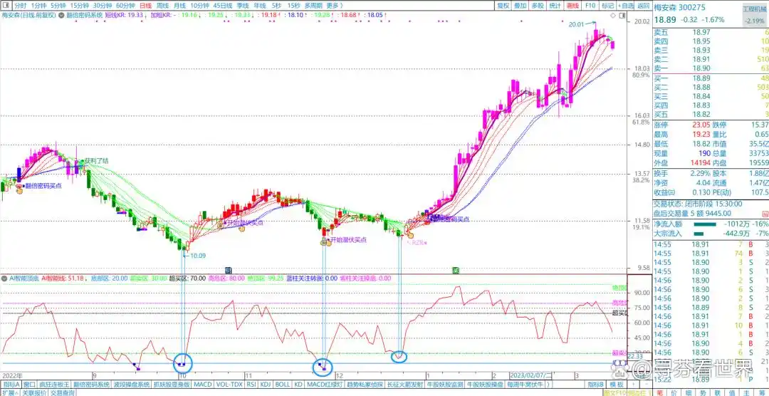Image resolution: width=769 pixels, height=396 pixels.
Task: Open the 多周期 multi-period view
Action: coord(313,6)
